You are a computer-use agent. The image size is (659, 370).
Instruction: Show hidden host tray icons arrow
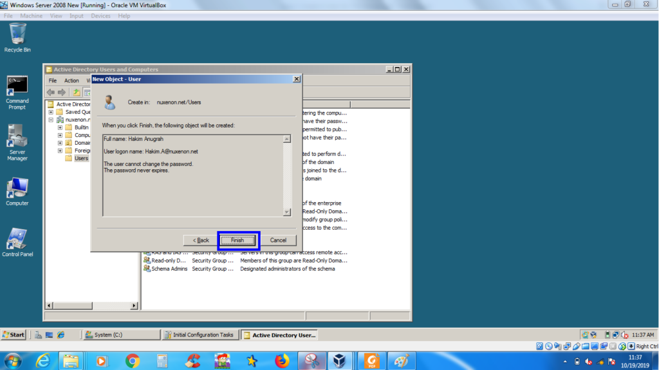[565, 362]
